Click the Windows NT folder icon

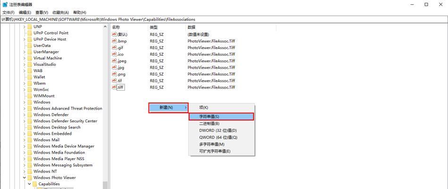pos(29,171)
